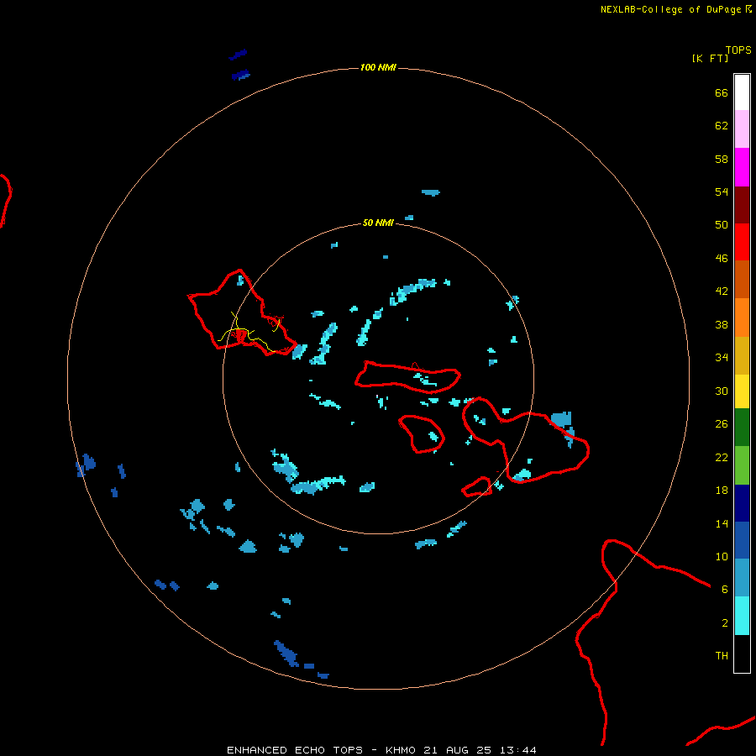Click the TOPS legend title

tap(738, 50)
